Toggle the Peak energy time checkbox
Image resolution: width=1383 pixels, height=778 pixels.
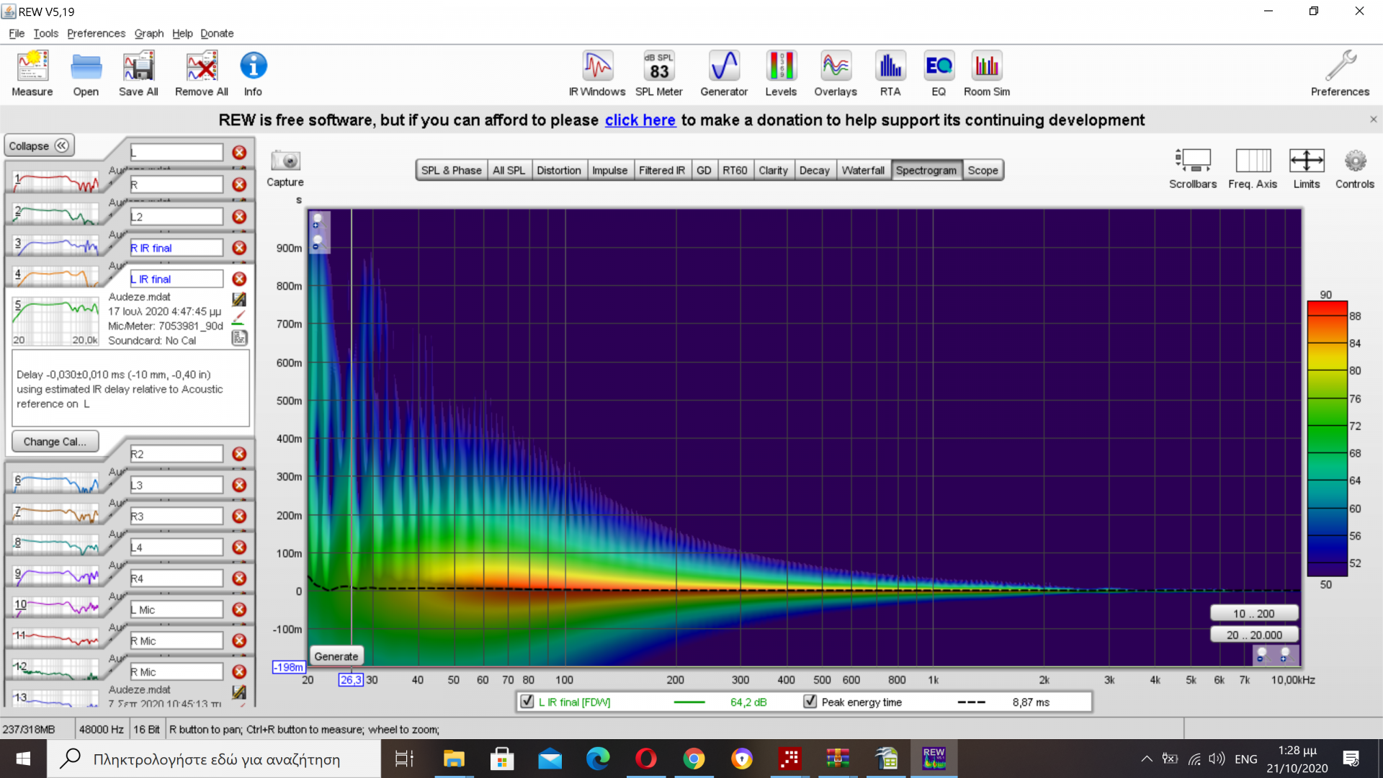pyautogui.click(x=810, y=702)
